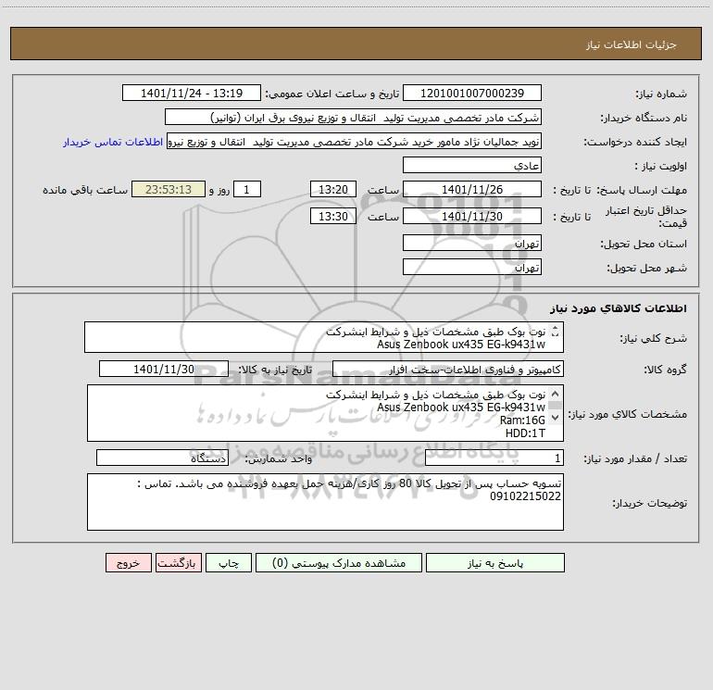713x690 pixels.
Task: Click the گروه کالا field
Action: [448, 369]
